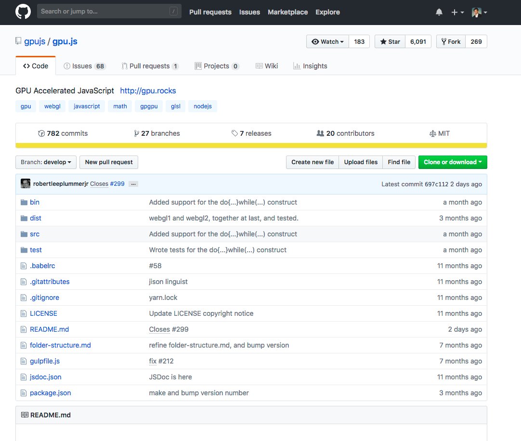Click the math topic tag
Screen dimensions: 521x441
(120, 106)
